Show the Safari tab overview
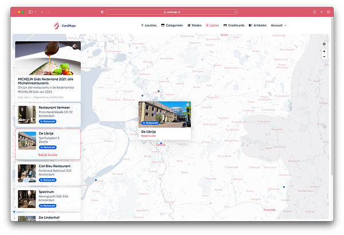344x235 pixels. (x=329, y=12)
